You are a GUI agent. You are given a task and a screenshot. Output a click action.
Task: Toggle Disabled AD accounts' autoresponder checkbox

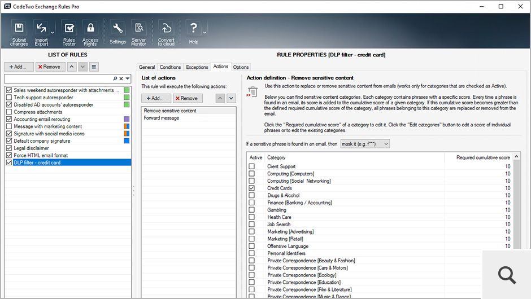[9, 104]
